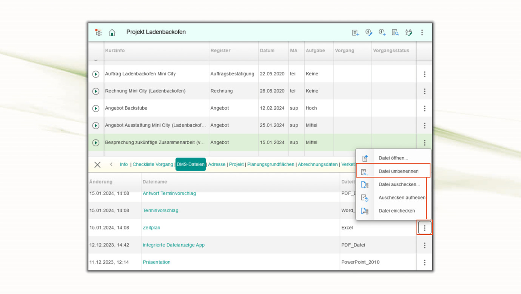Screen dimensions: 521x294
Task: Open the 'Antwort Terminvorschlag' file link
Action: [169, 193]
